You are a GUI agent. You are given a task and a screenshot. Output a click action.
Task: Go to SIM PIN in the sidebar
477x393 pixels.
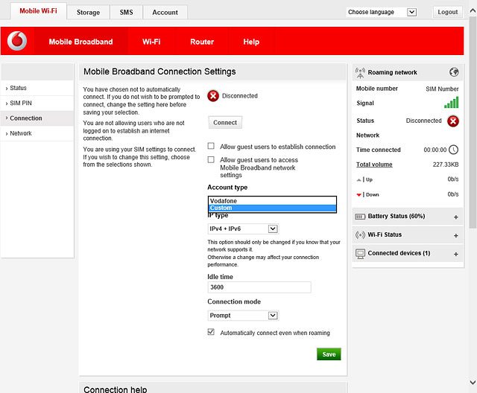pos(37,103)
